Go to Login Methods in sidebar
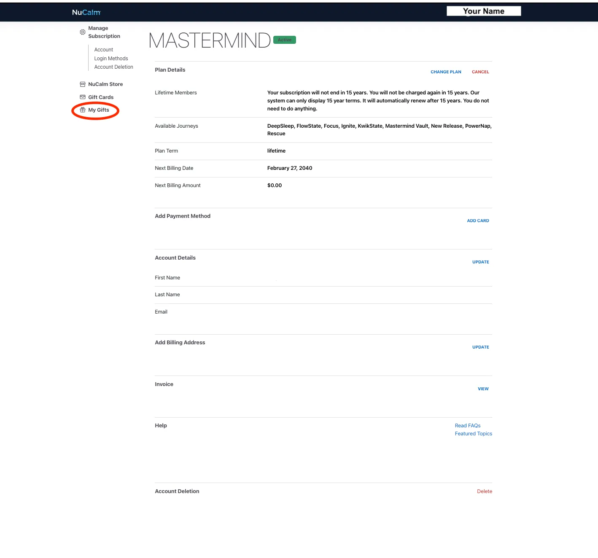The height and width of the screenshot is (558, 598). [111, 59]
